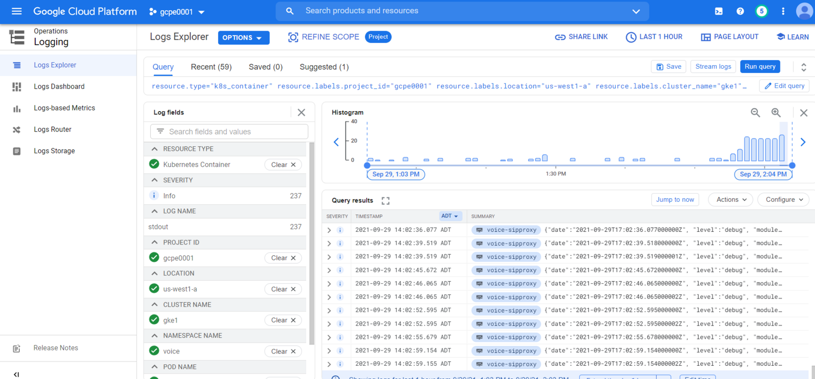Screen dimensions: 815x379
Task: Shift histogram time range forward with right arrow
Action: pyautogui.click(x=803, y=142)
